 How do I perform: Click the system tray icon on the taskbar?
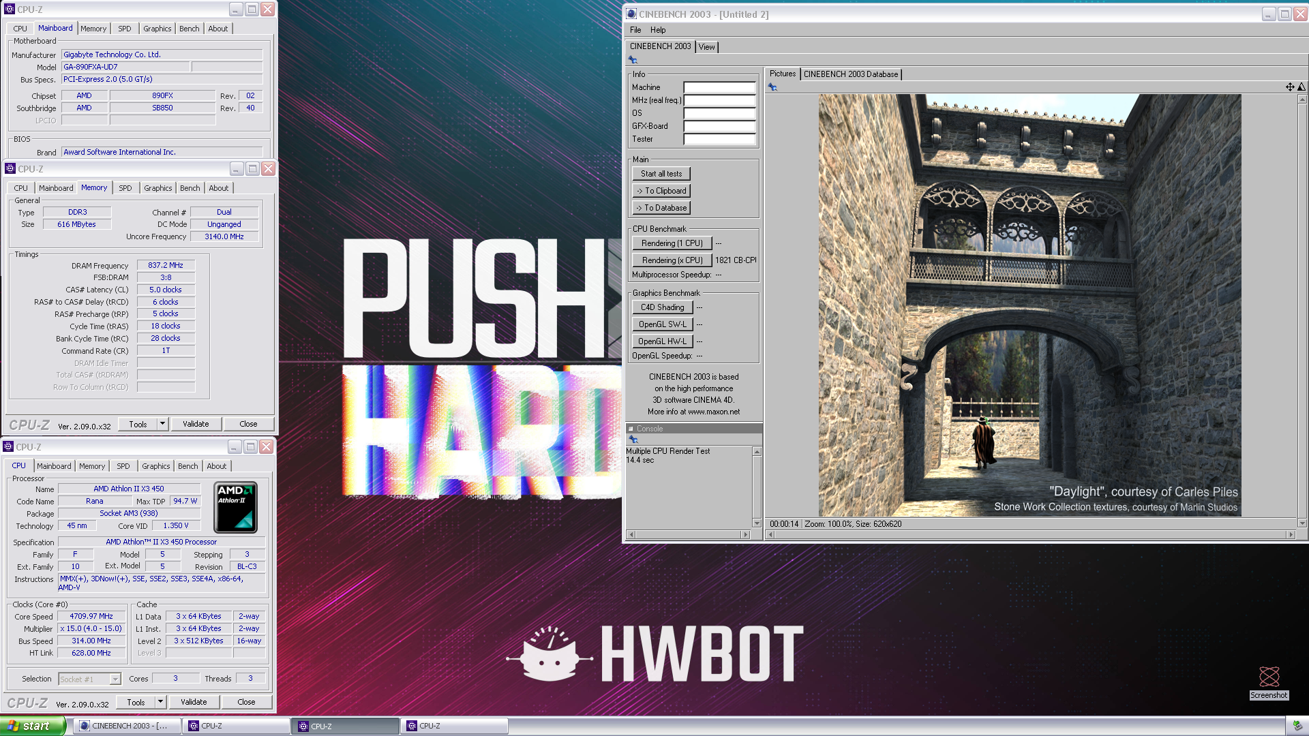click(1297, 726)
